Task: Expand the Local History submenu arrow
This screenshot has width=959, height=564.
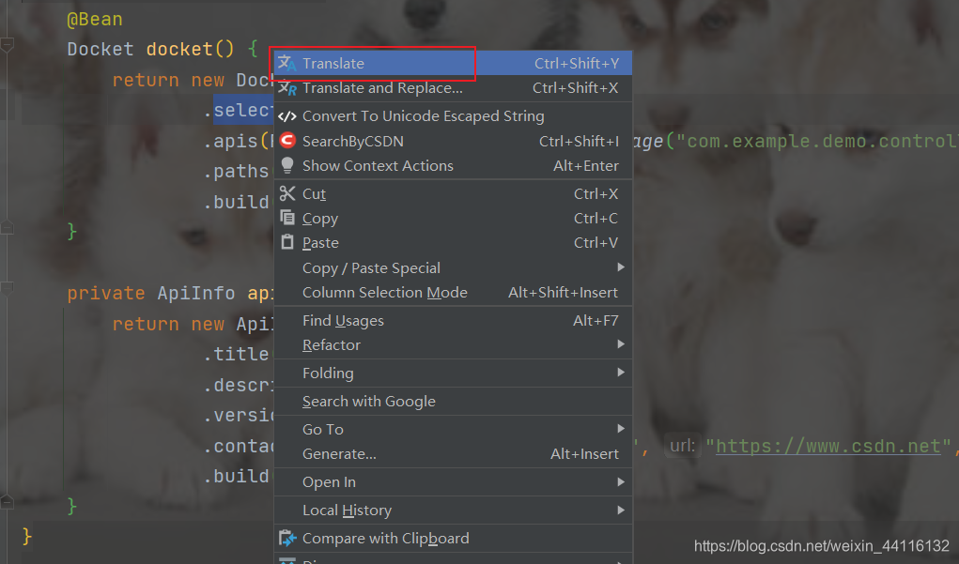Action: click(621, 510)
